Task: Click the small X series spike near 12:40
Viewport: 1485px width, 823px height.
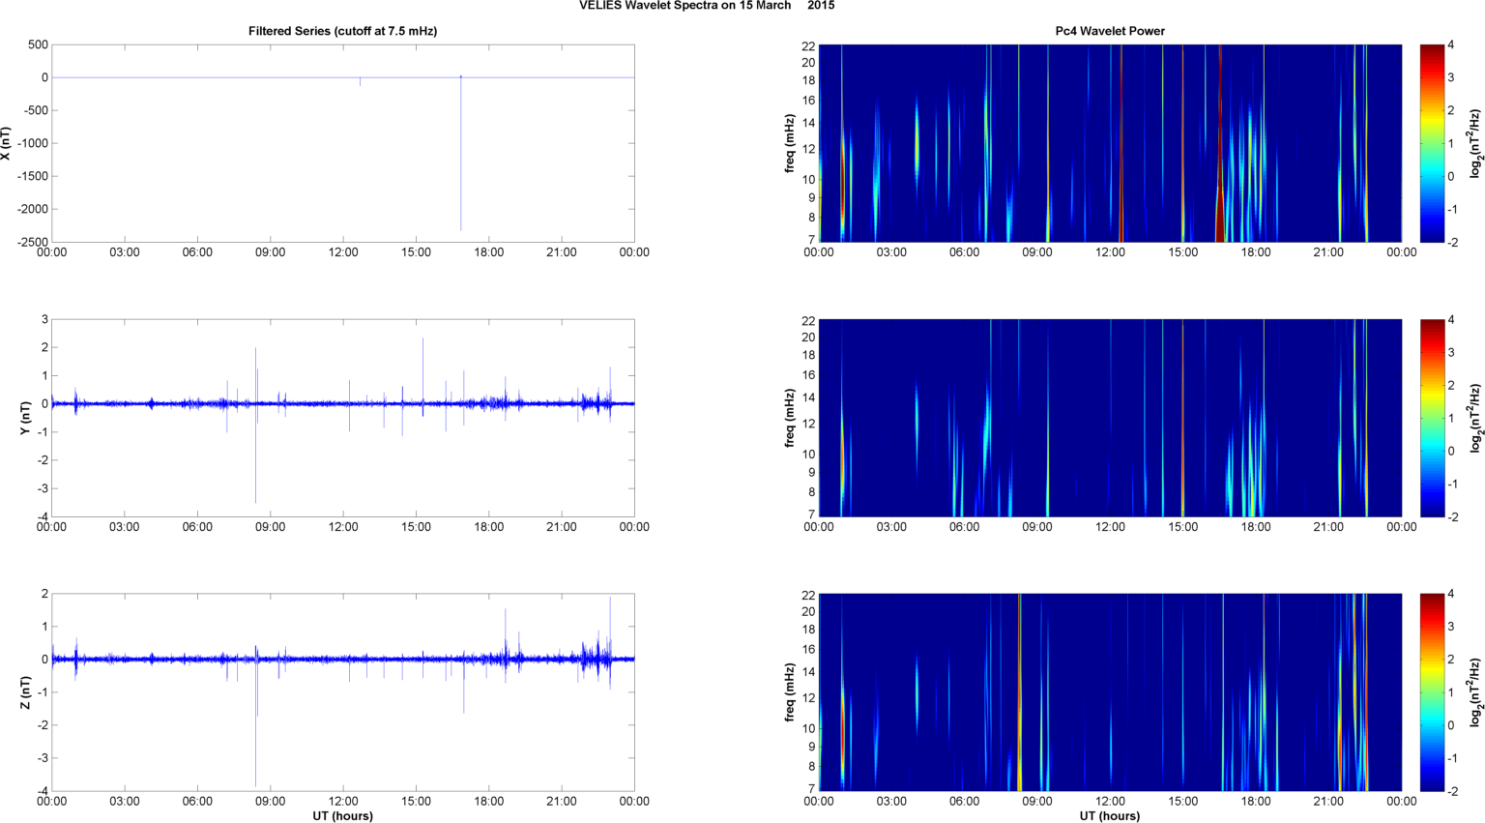Action: click(361, 82)
